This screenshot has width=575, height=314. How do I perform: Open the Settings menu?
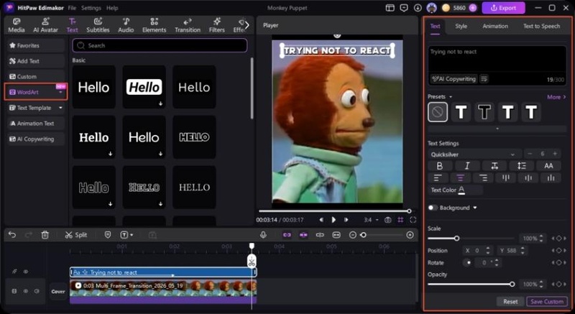click(x=91, y=8)
